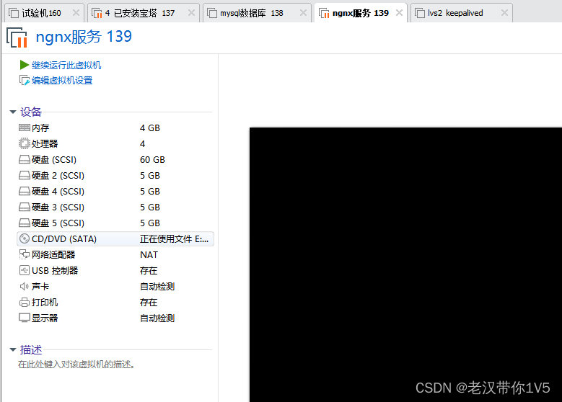The image size is (562, 402).
Task: Click the 60 GB disk size value
Action: click(152, 160)
